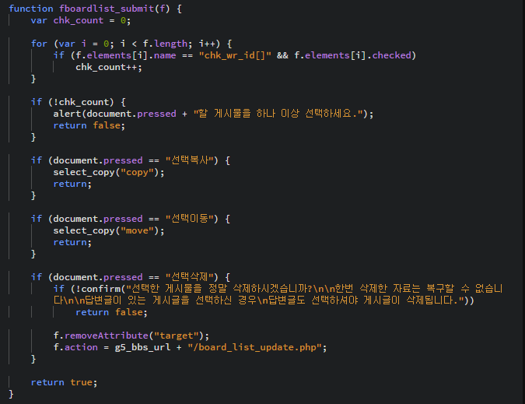The height and width of the screenshot is (404, 525).
Task: Click the '!confirm(' call text
Action: [101, 289]
